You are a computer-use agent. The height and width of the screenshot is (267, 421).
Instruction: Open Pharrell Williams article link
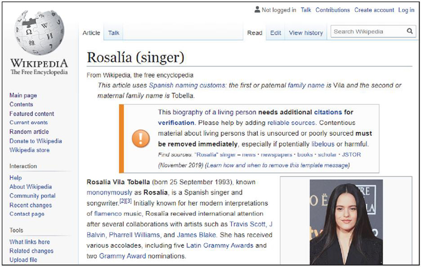pyautogui.click(x=134, y=235)
